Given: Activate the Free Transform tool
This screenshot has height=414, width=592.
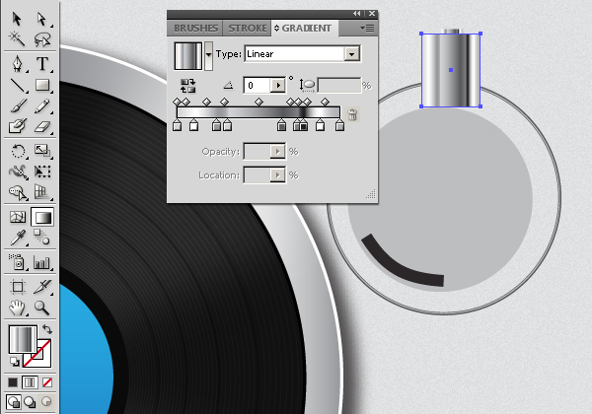Looking at the screenshot, I should [42, 172].
